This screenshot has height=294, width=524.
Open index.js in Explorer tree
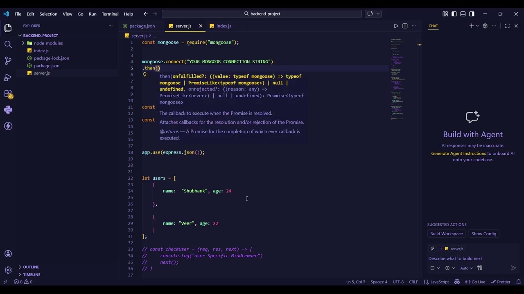point(41,51)
